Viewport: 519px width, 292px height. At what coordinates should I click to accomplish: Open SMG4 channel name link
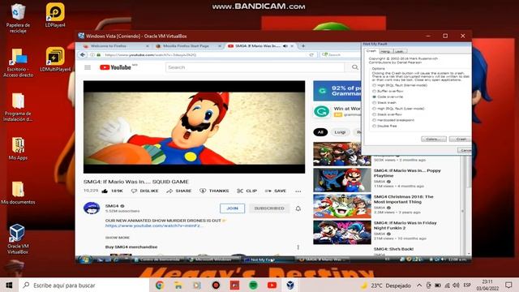tap(112, 206)
